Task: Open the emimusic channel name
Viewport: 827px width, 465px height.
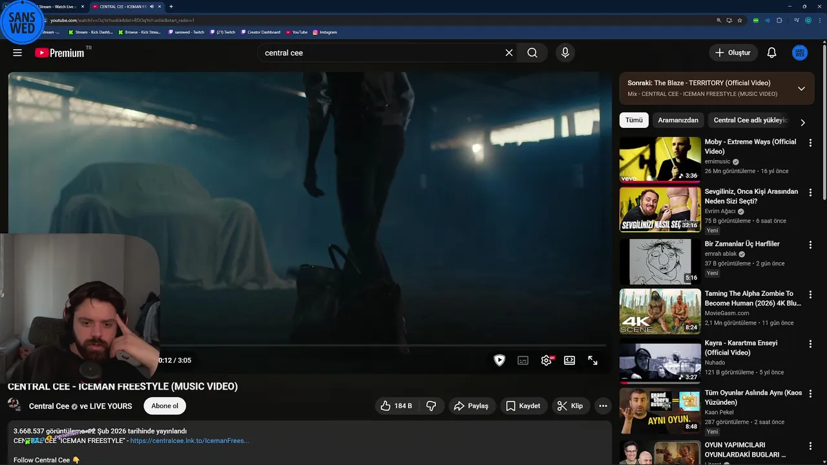Action: [x=717, y=161]
